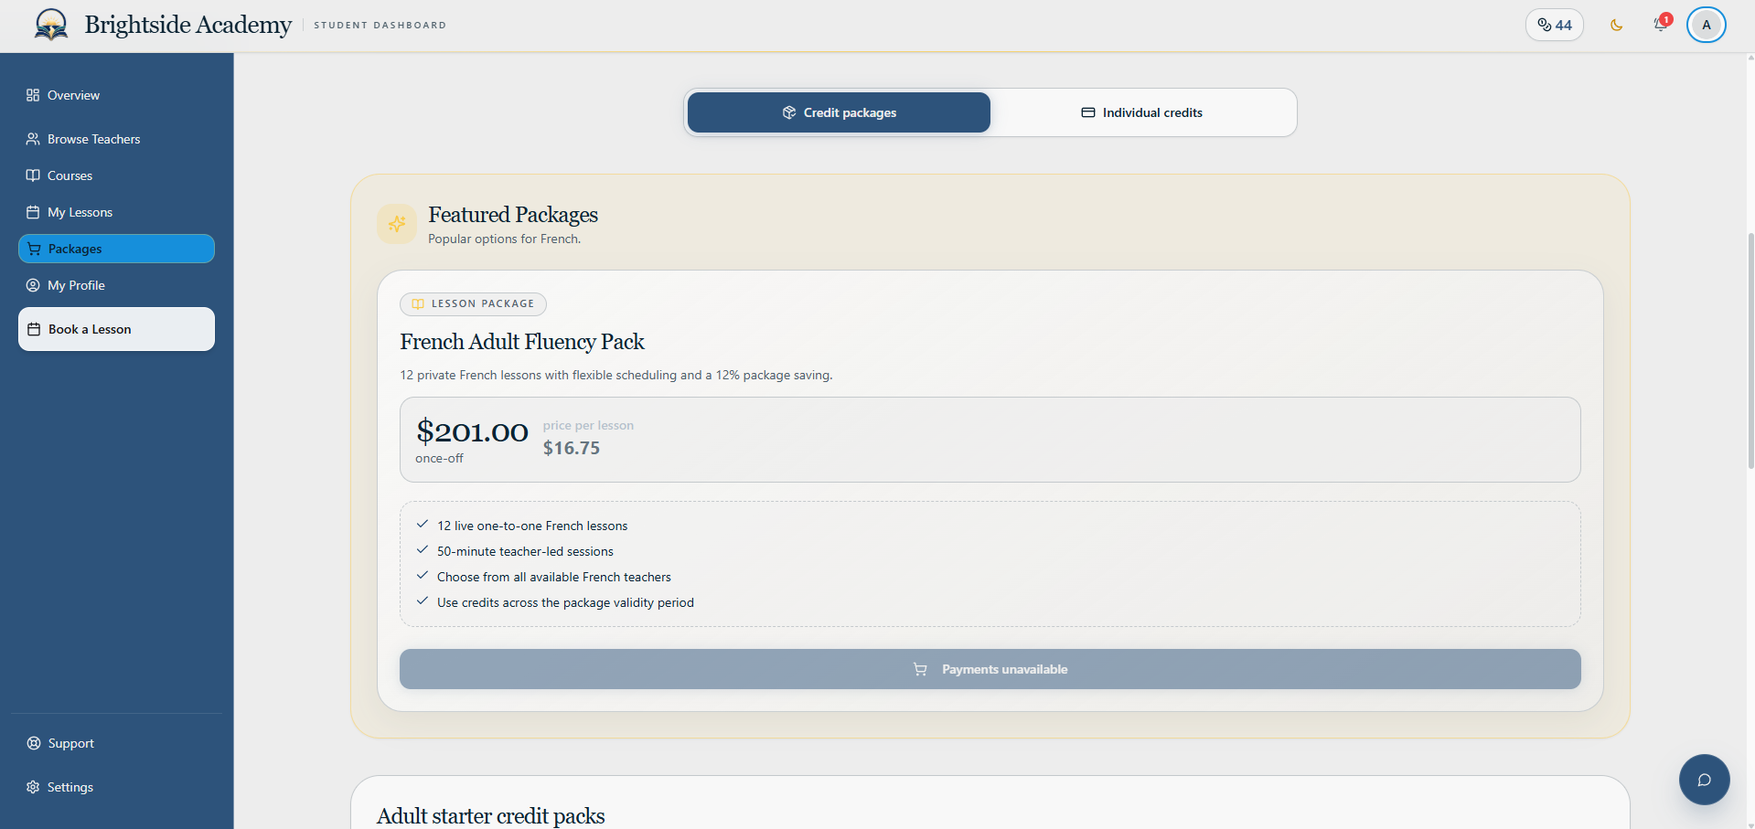Screen dimensions: 1755x829
Task: Click the $201.00 price
Action: (472, 431)
